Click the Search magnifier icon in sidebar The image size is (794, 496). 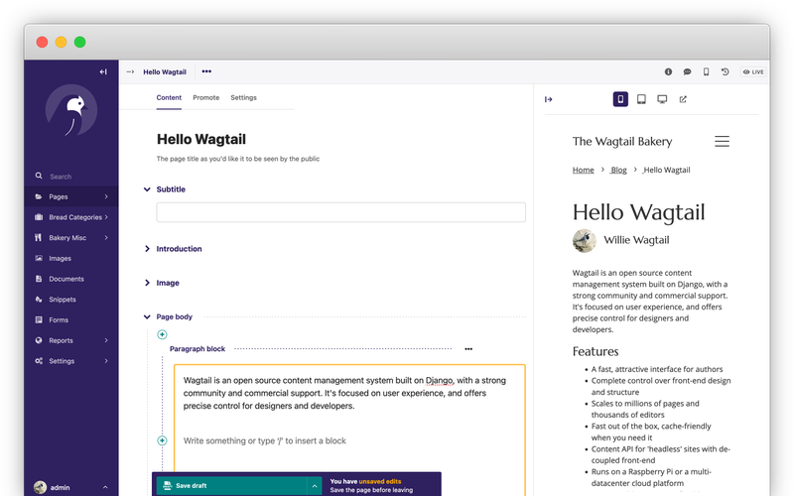click(x=39, y=176)
